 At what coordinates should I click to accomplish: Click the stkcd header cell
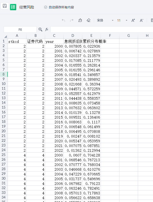click(x=17, y=41)
